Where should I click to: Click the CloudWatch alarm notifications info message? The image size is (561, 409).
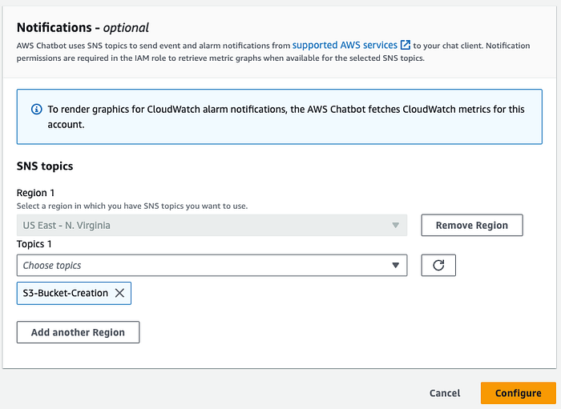(x=286, y=116)
